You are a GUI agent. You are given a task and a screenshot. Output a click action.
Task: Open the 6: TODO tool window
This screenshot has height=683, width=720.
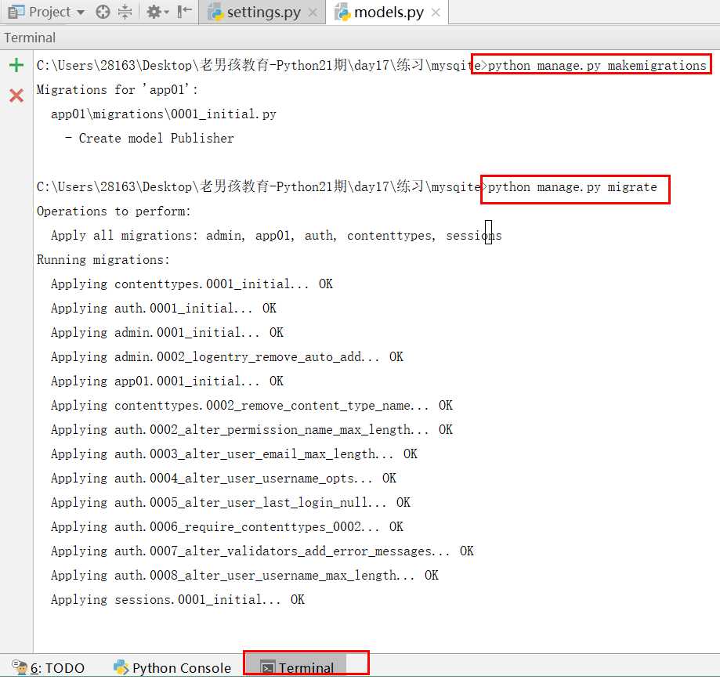pyautogui.click(x=49, y=667)
